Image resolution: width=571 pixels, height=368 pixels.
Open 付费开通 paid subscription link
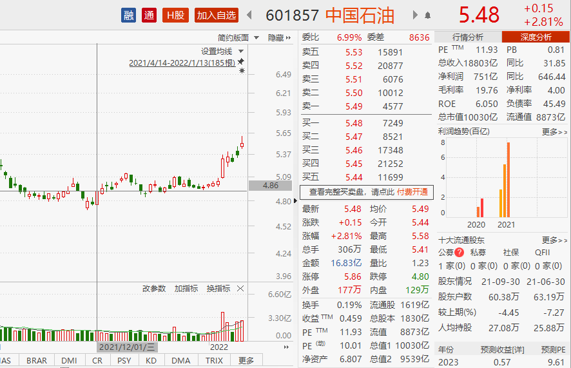point(412,192)
